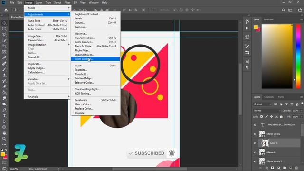The image size is (304, 171).
Task: Open the blend mode Normal dropdown
Action: [x=267, y=111]
